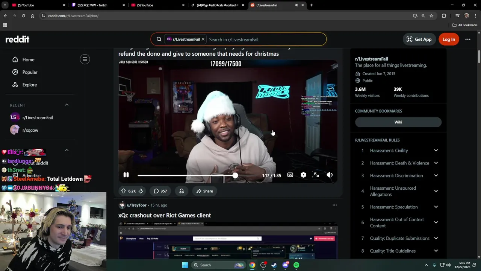Screen dimensions: 481x271
Task: Click the Get App button
Action: pos(419,39)
